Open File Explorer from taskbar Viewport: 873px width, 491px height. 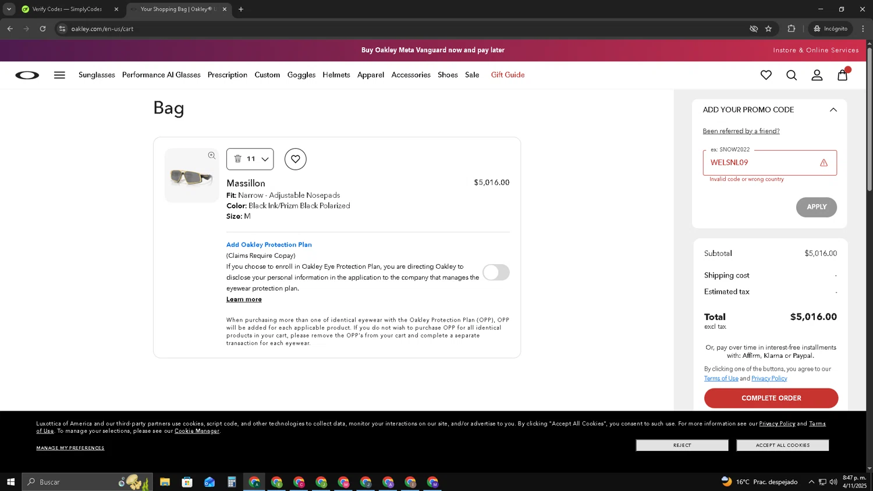click(165, 482)
